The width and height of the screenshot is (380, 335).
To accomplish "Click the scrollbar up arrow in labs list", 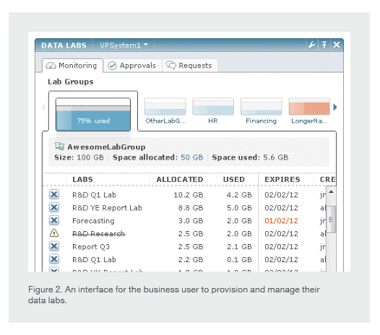I will (331, 192).
